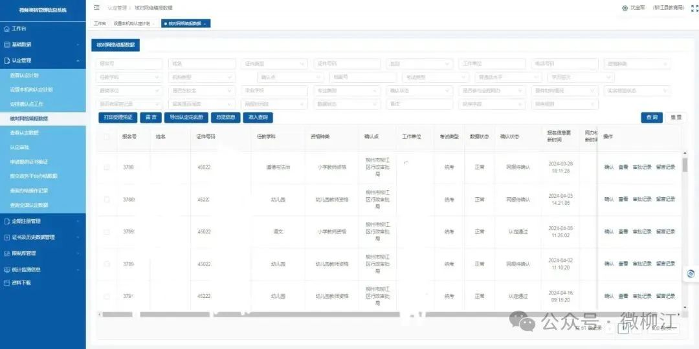Open the 证件类型 dropdown filter
Screen dimensions: 699x349
[274, 64]
